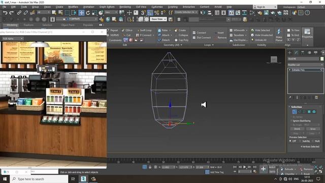Select Polygon sub-object level icon
This screenshot has width=325, height=183.
(x=309, y=112)
